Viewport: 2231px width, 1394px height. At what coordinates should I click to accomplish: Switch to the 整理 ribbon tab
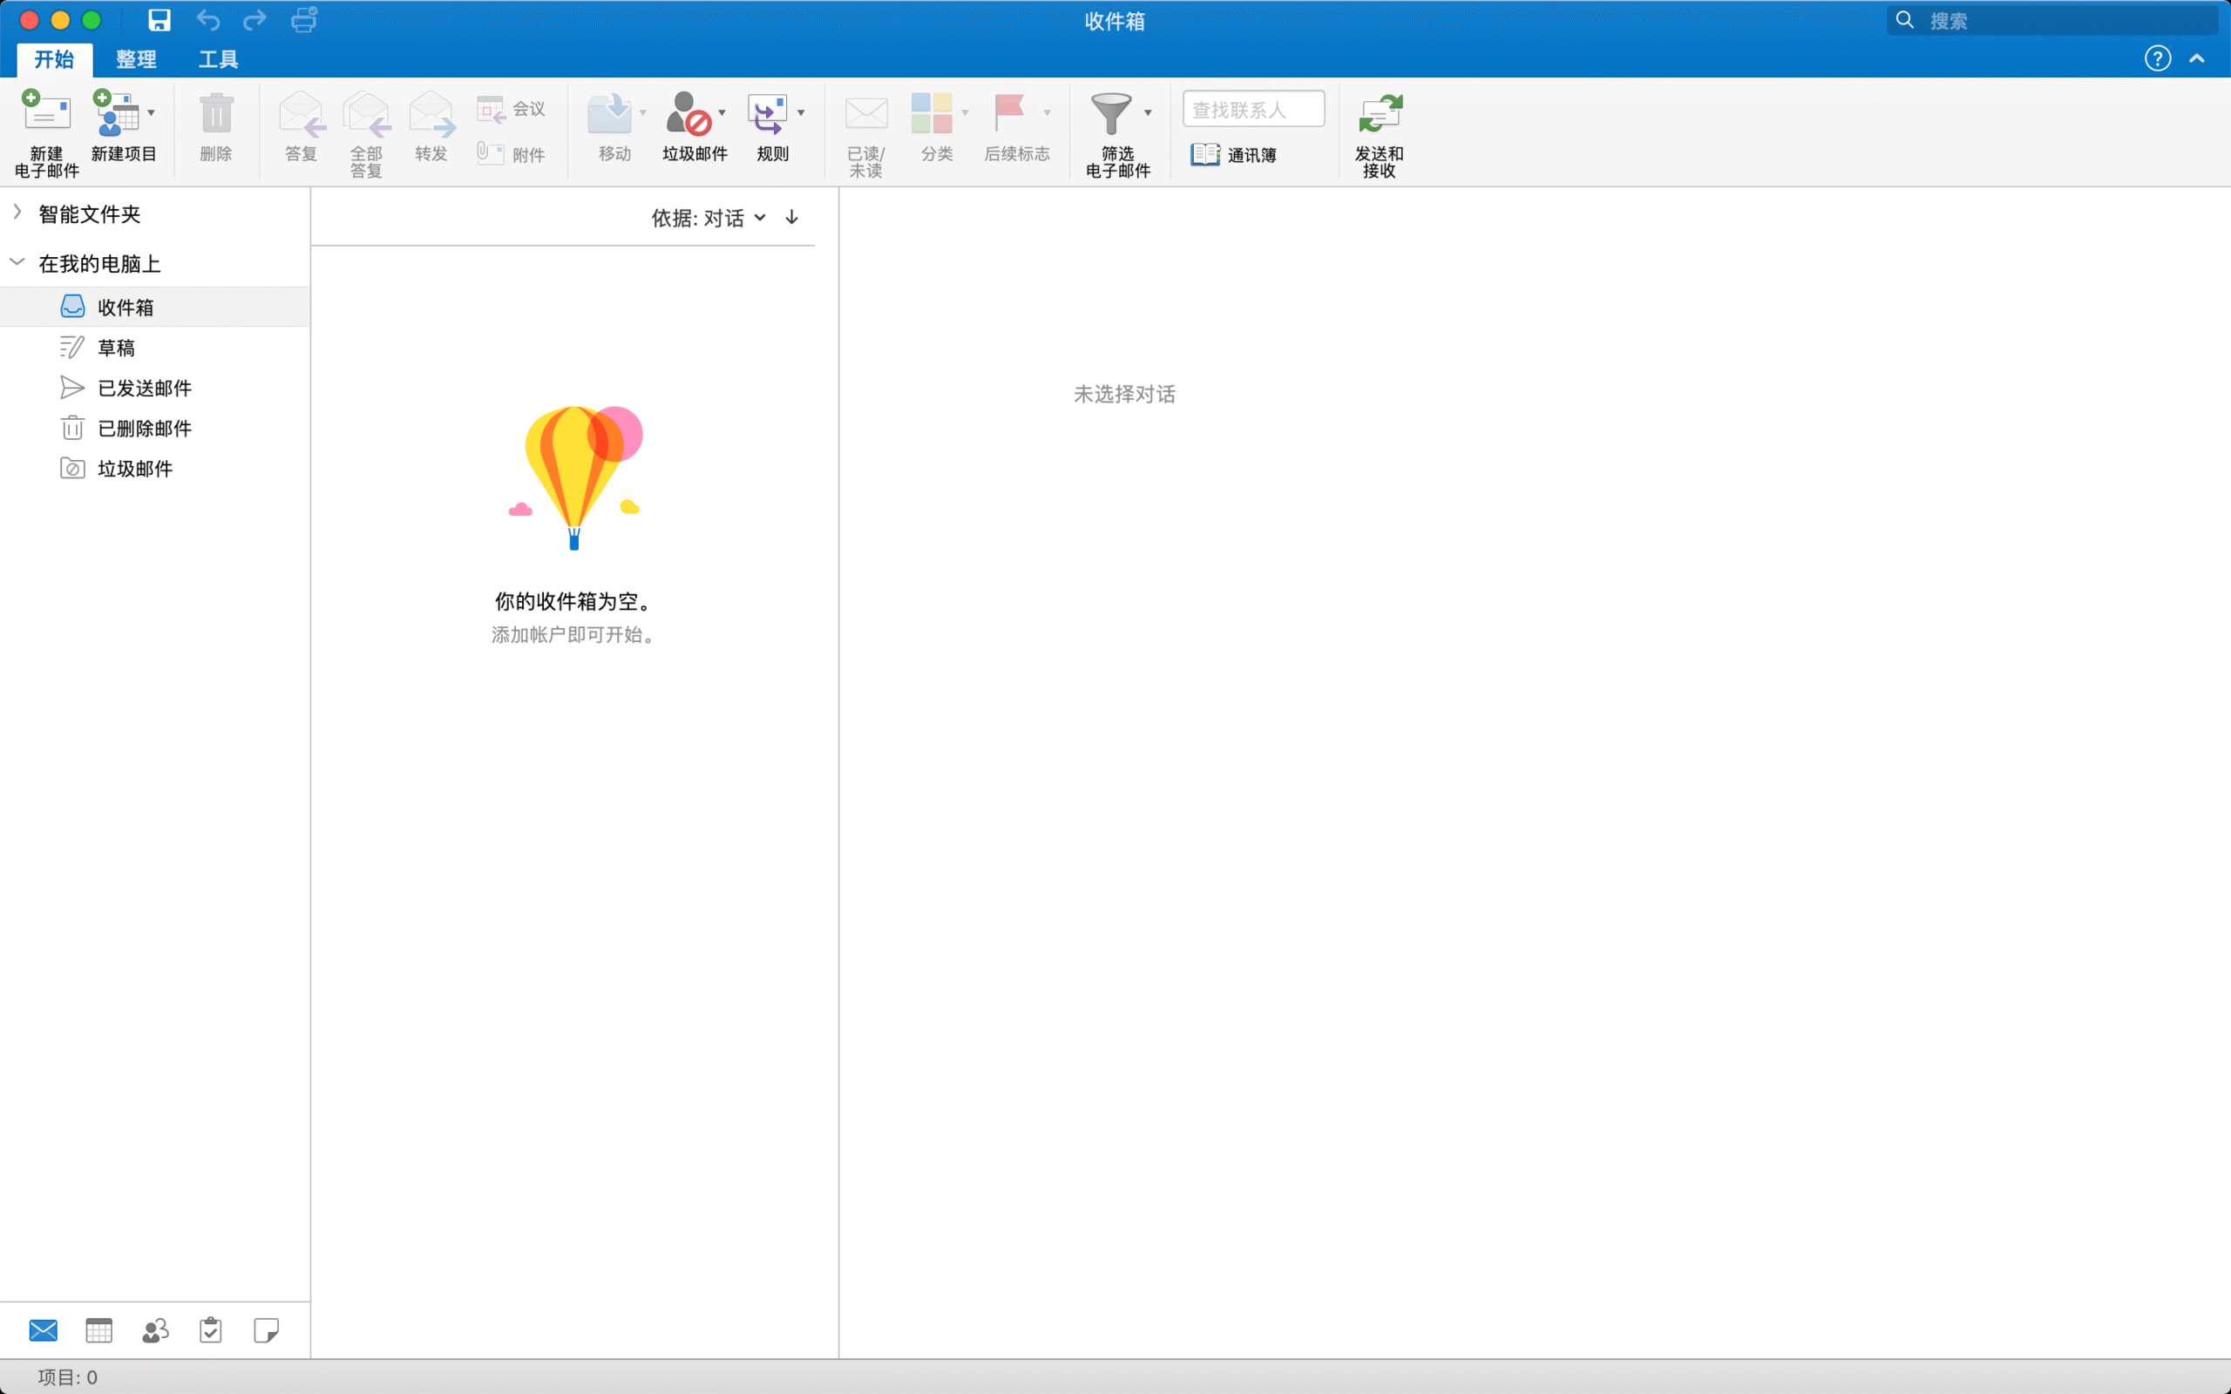pyautogui.click(x=136, y=59)
